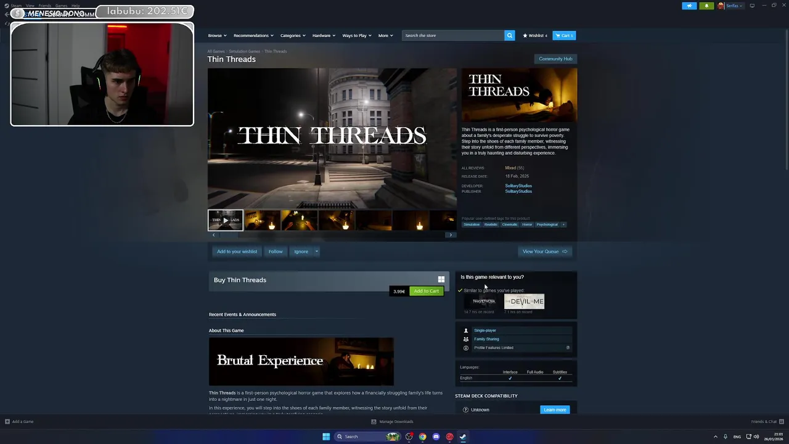Expand the Categories dropdown
The width and height of the screenshot is (789, 444).
pos(293,35)
